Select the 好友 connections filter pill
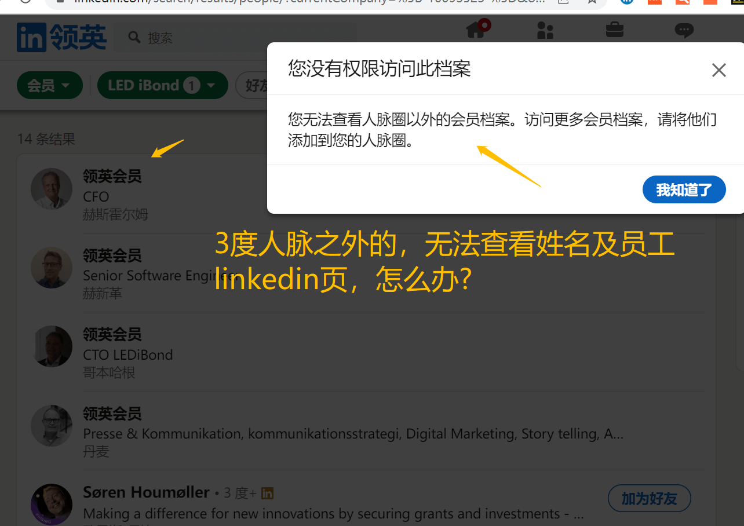The width and height of the screenshot is (744, 526). [x=253, y=86]
